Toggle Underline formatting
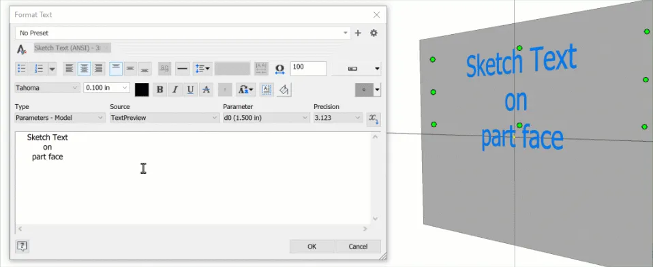The height and width of the screenshot is (267, 653). point(190,89)
